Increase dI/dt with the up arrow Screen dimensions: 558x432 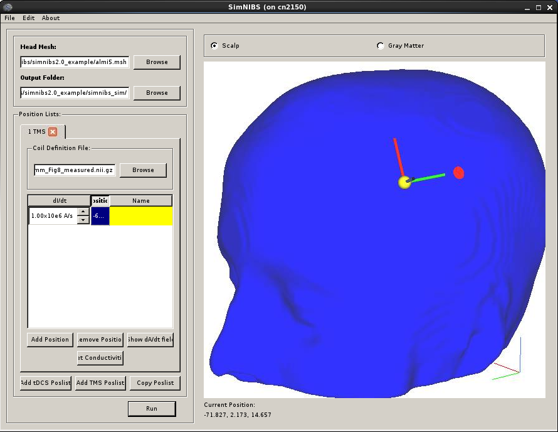coord(83,212)
